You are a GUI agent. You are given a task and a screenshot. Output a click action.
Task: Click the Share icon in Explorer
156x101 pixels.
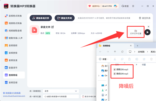point(144,59)
